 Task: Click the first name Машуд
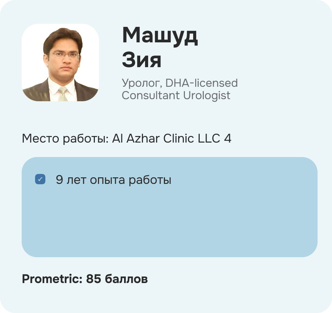point(160,36)
